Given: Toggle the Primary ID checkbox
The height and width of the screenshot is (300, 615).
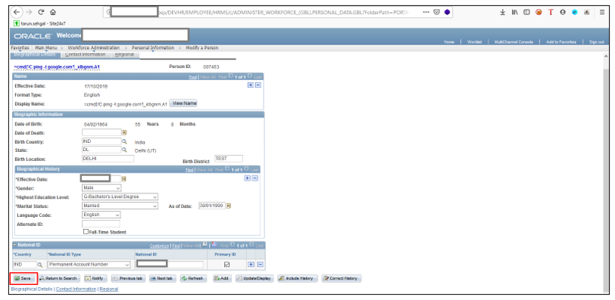Looking at the screenshot, I should tap(226, 264).
